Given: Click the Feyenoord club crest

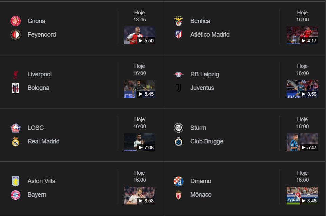Looking at the screenshot, I should pyautogui.click(x=16, y=35).
